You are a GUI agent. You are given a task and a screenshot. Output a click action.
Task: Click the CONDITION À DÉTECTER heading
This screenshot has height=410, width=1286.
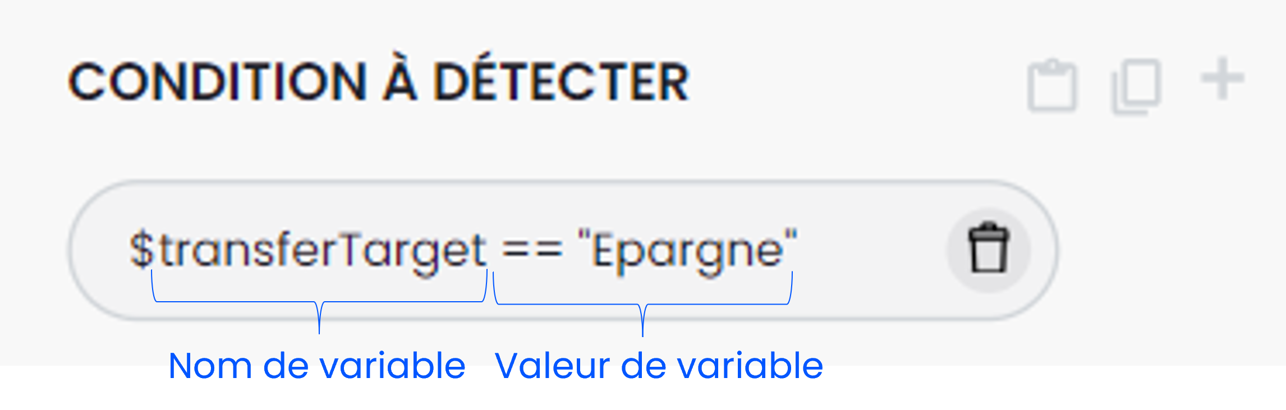tap(379, 81)
